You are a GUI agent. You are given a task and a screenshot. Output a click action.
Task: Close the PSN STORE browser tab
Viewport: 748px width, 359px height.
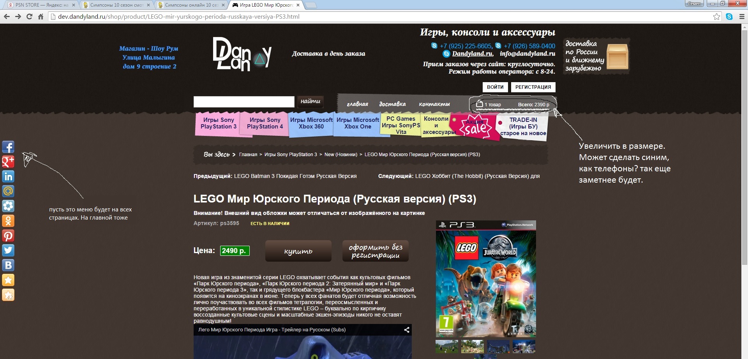(x=73, y=5)
